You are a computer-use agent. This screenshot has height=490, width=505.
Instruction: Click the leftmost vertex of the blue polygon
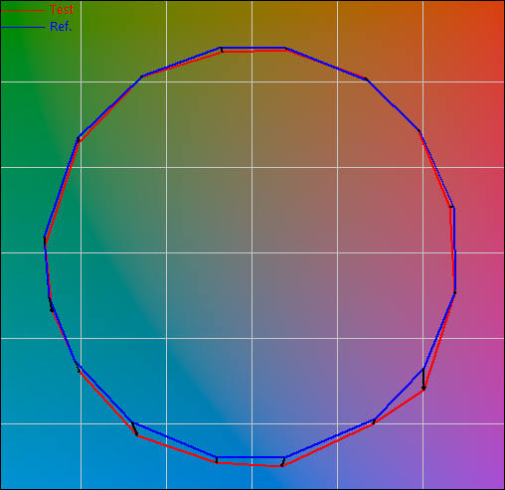click(45, 238)
